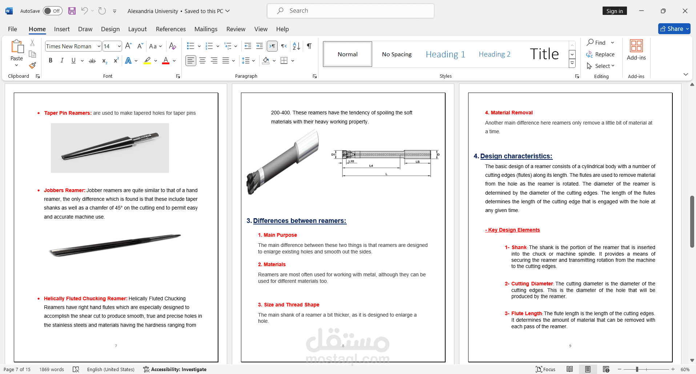Viewport: 696px width, 374px height.
Task: Adjust the zoom slider handle
Action: [x=637, y=369]
